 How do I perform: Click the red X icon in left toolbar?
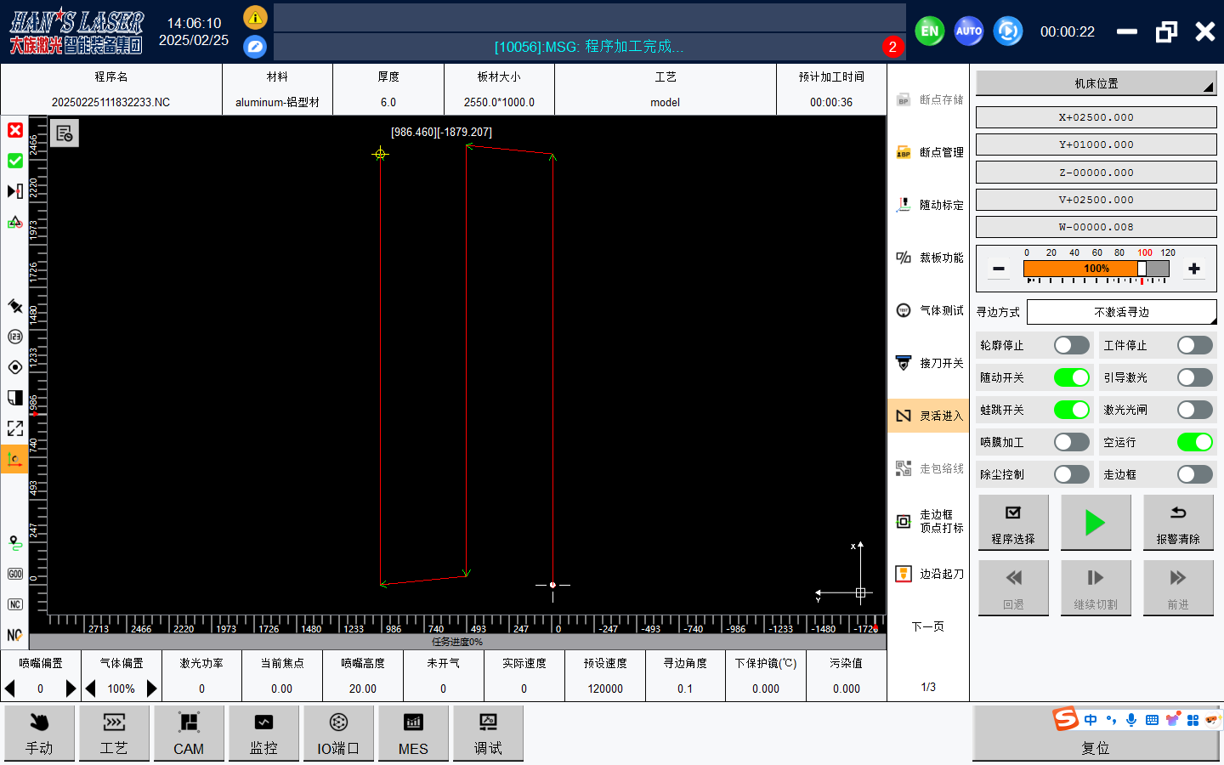(x=15, y=130)
